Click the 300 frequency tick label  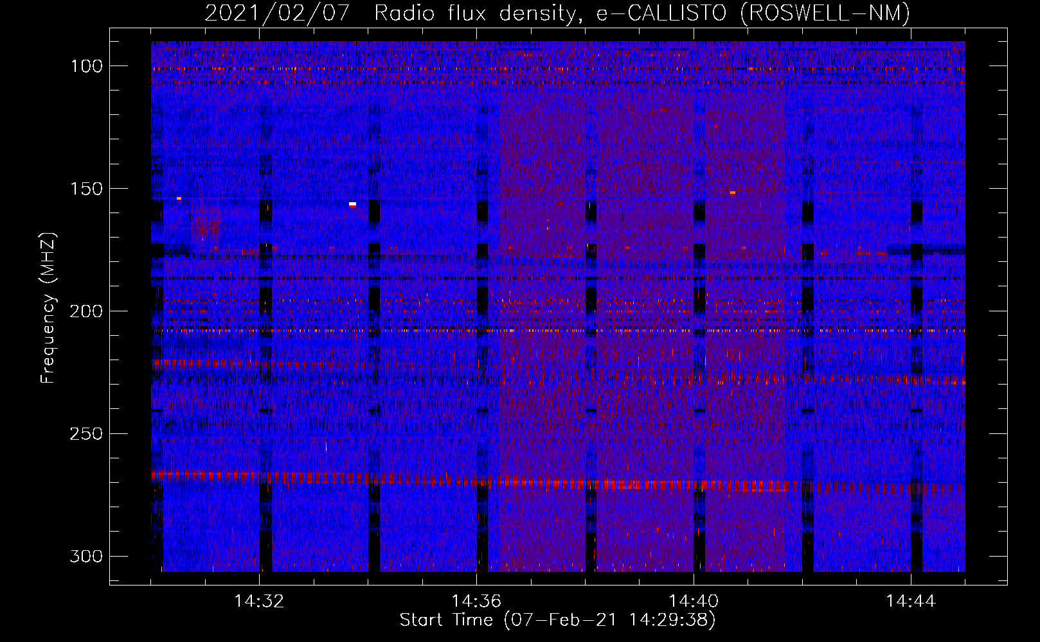point(85,556)
